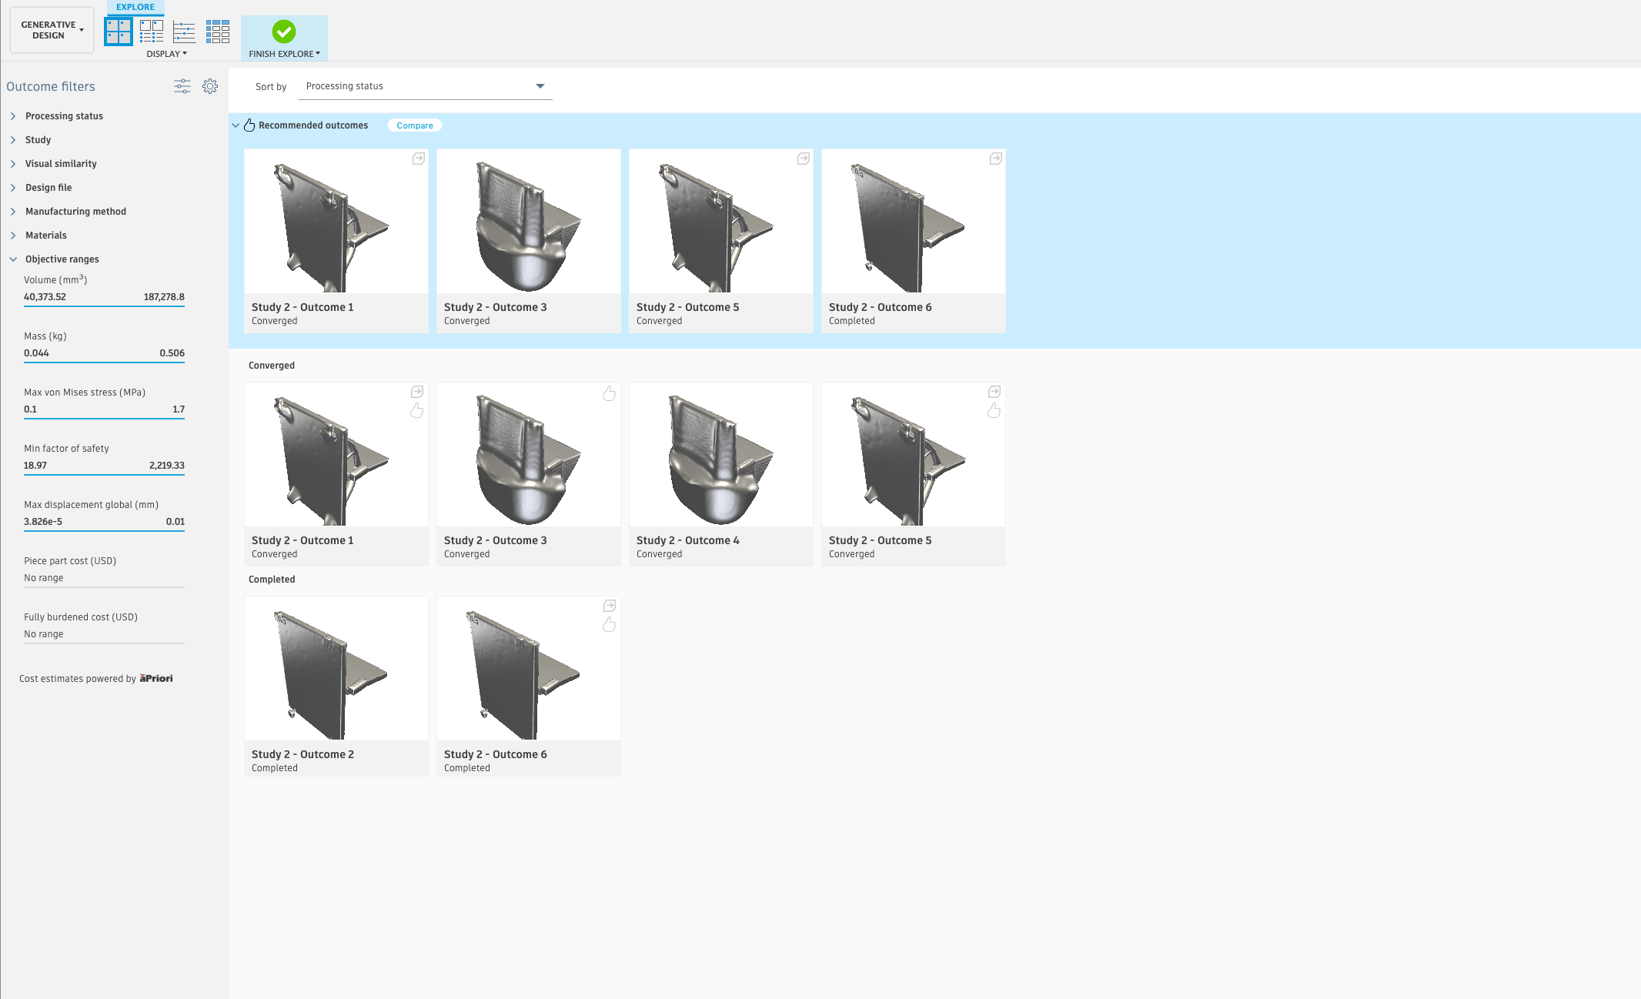Toggle recommend thumb on completed Outcome 6
This screenshot has width=1641, height=999.
click(x=609, y=625)
